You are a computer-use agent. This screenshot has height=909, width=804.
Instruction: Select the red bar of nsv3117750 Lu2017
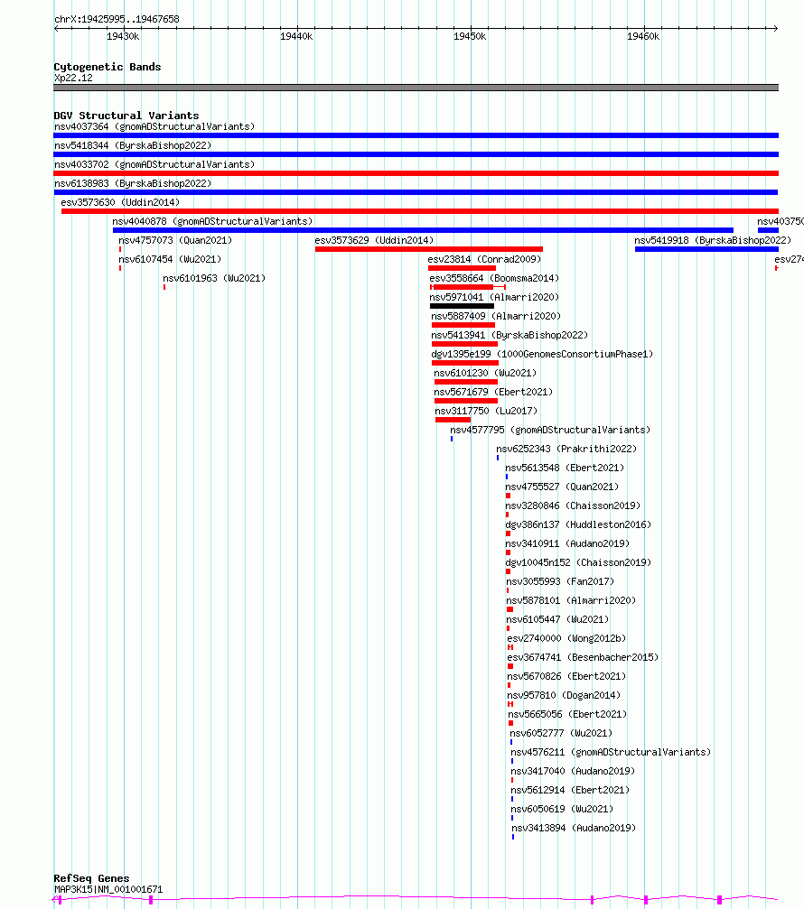[453, 420]
